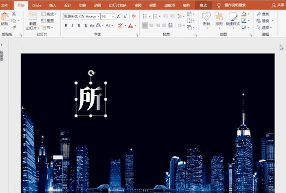Open the numbered list icon
The image size is (286, 193).
(155, 16)
